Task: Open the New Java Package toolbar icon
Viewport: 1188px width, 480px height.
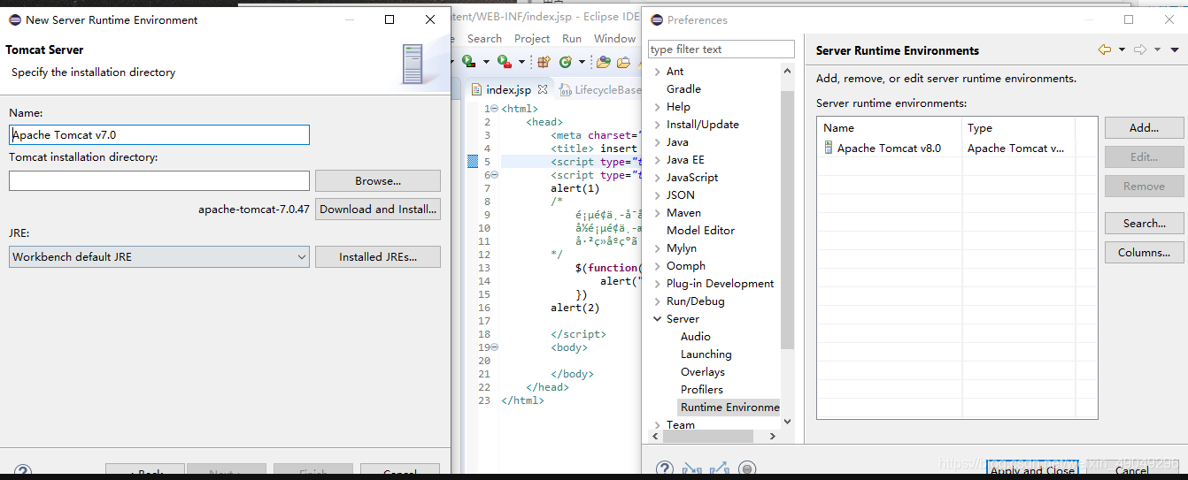Action: (544, 62)
